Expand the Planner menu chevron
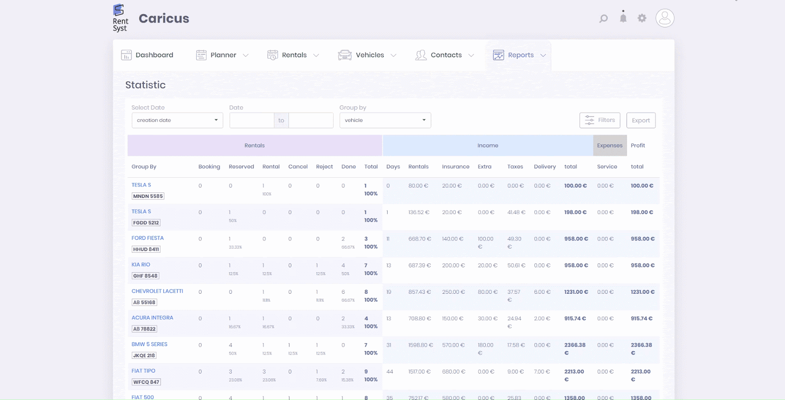 coord(246,55)
